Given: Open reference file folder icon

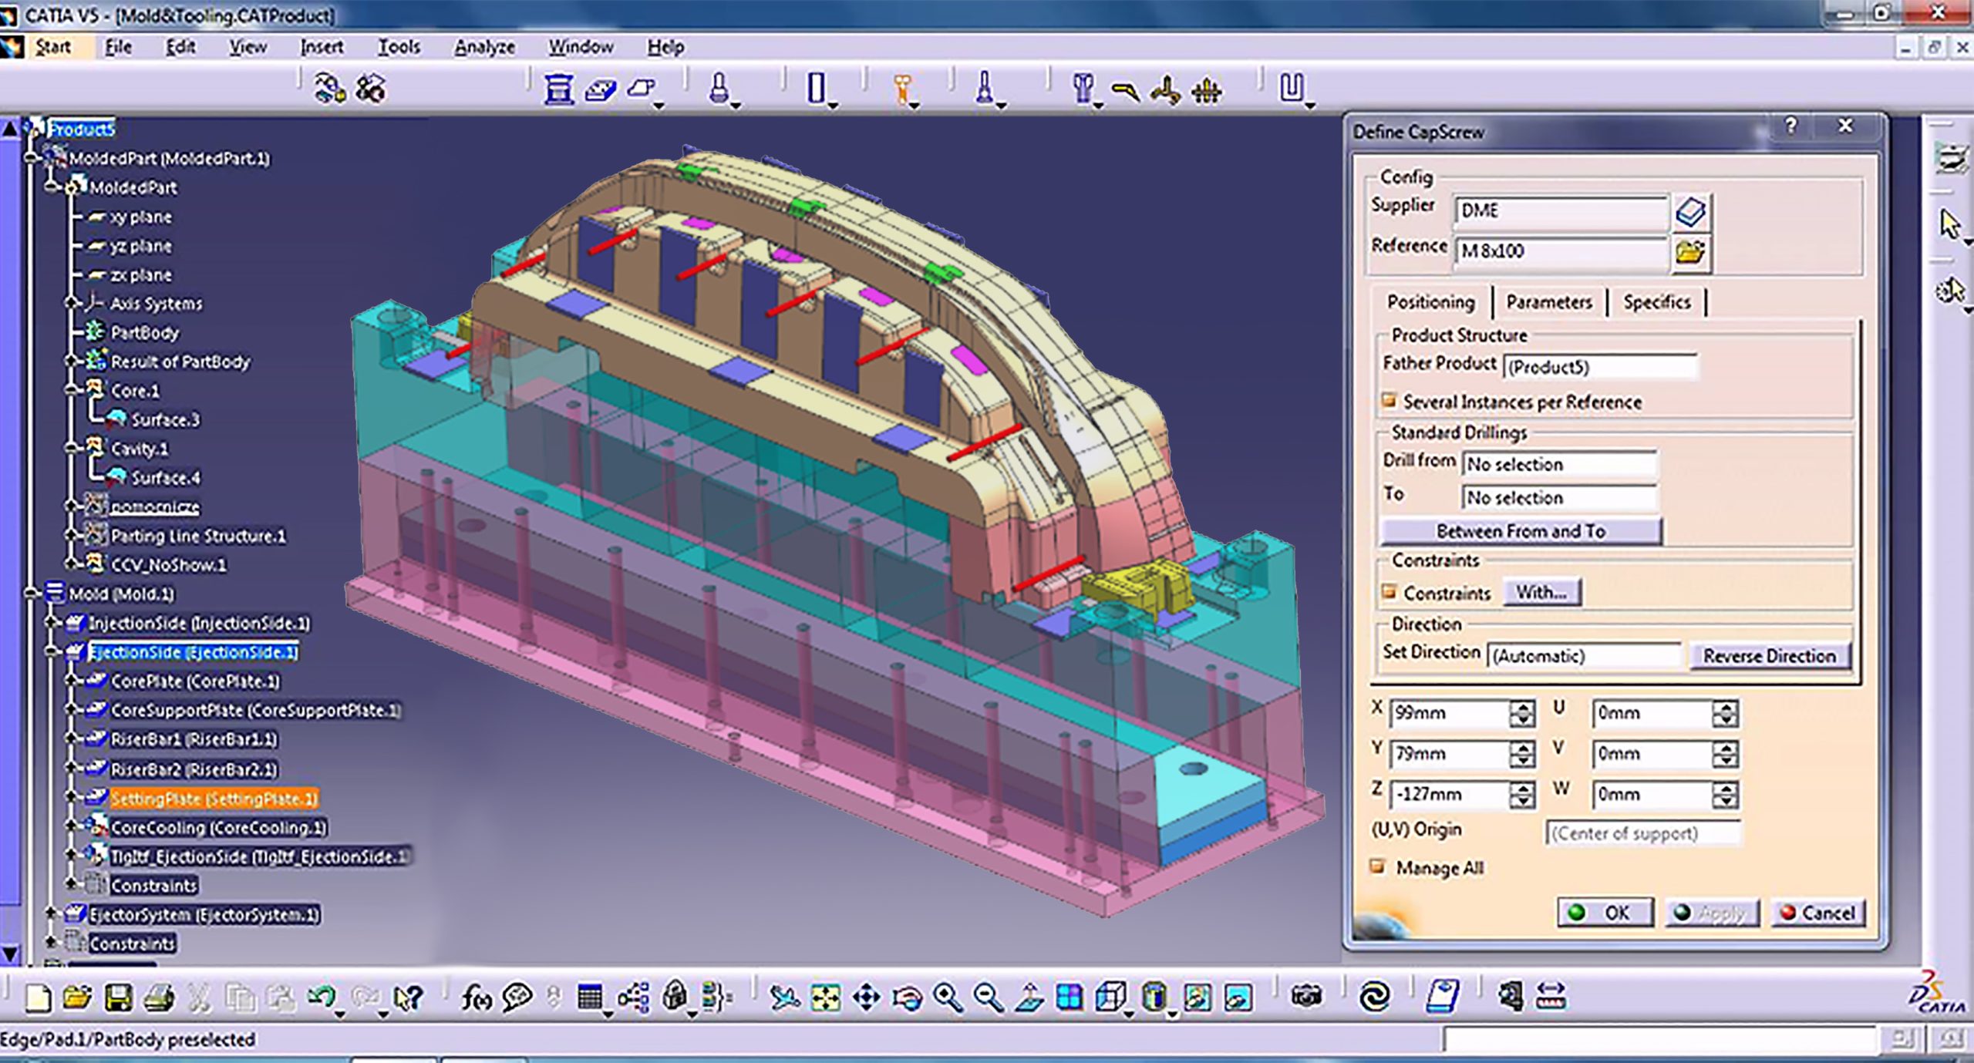Looking at the screenshot, I should pyautogui.click(x=1690, y=251).
